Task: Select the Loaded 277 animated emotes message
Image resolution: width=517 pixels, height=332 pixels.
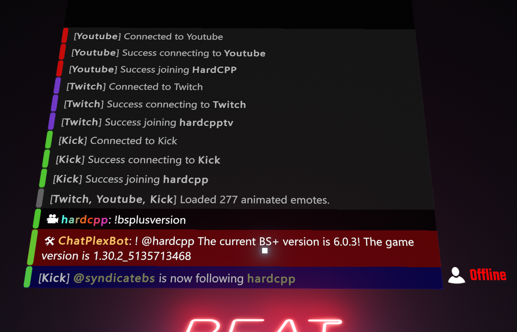Action: point(190,200)
